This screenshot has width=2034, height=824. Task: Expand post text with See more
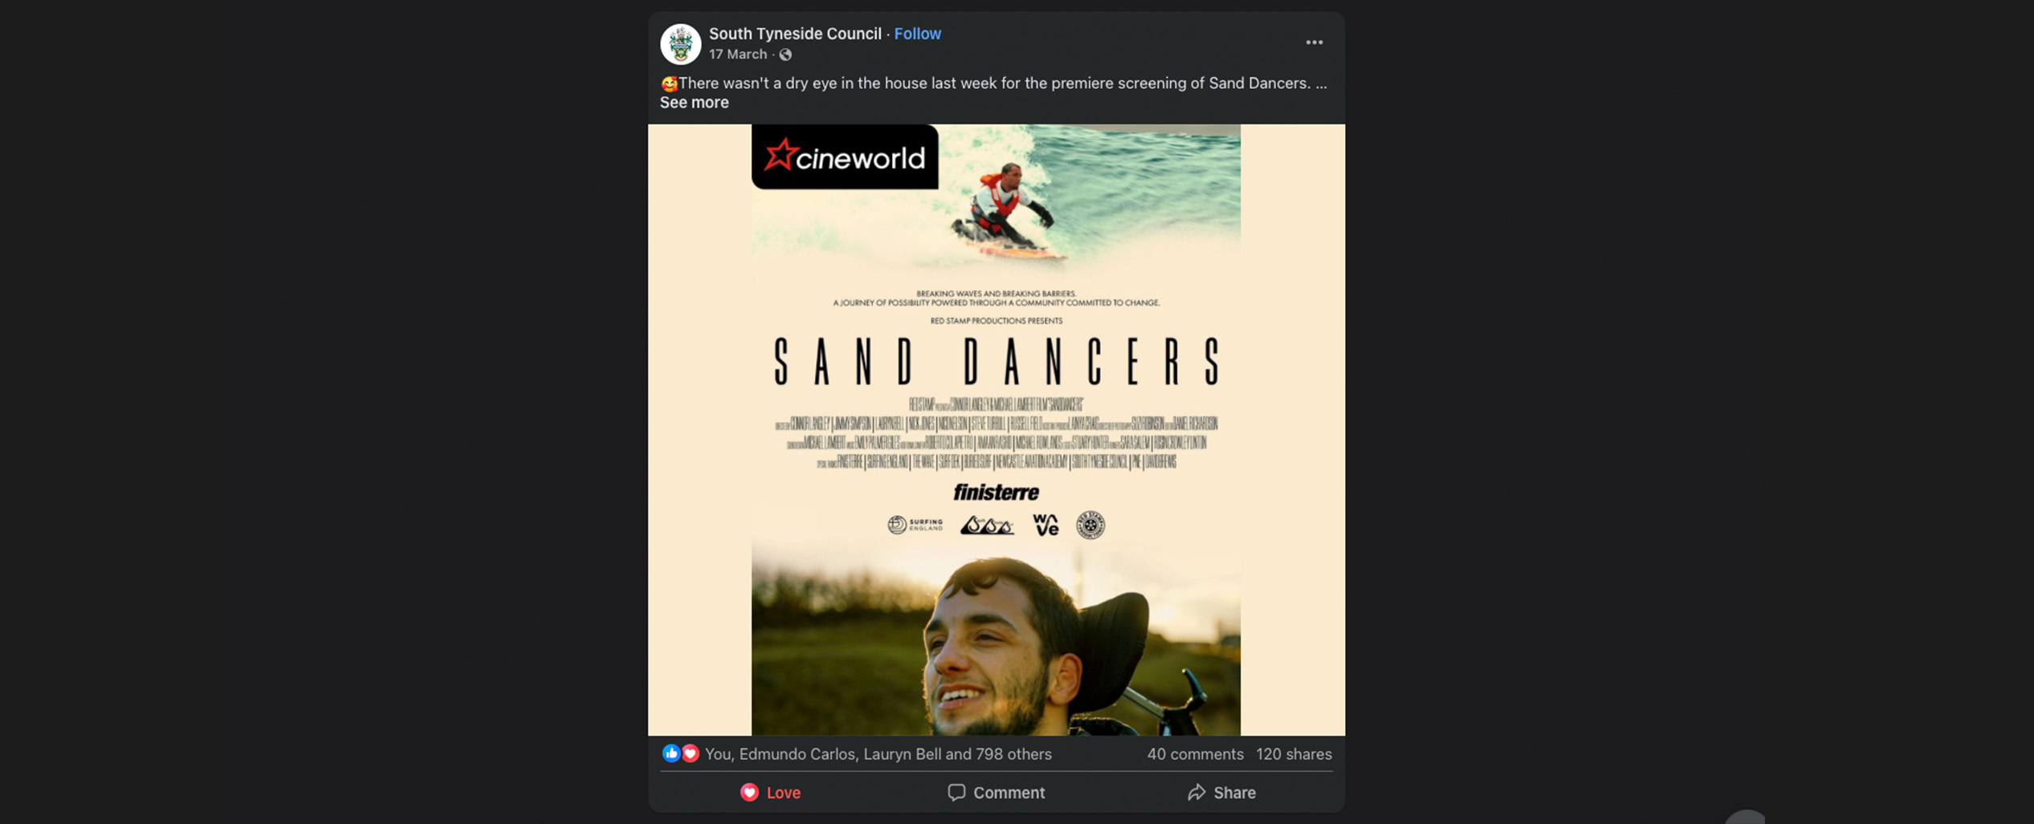tap(694, 103)
